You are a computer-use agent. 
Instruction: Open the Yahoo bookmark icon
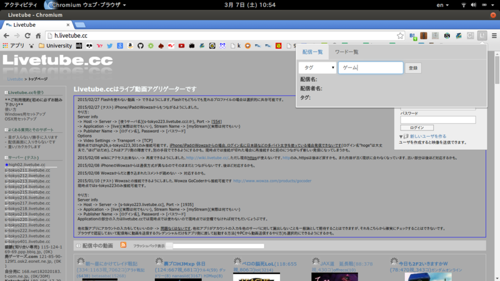click(99, 46)
